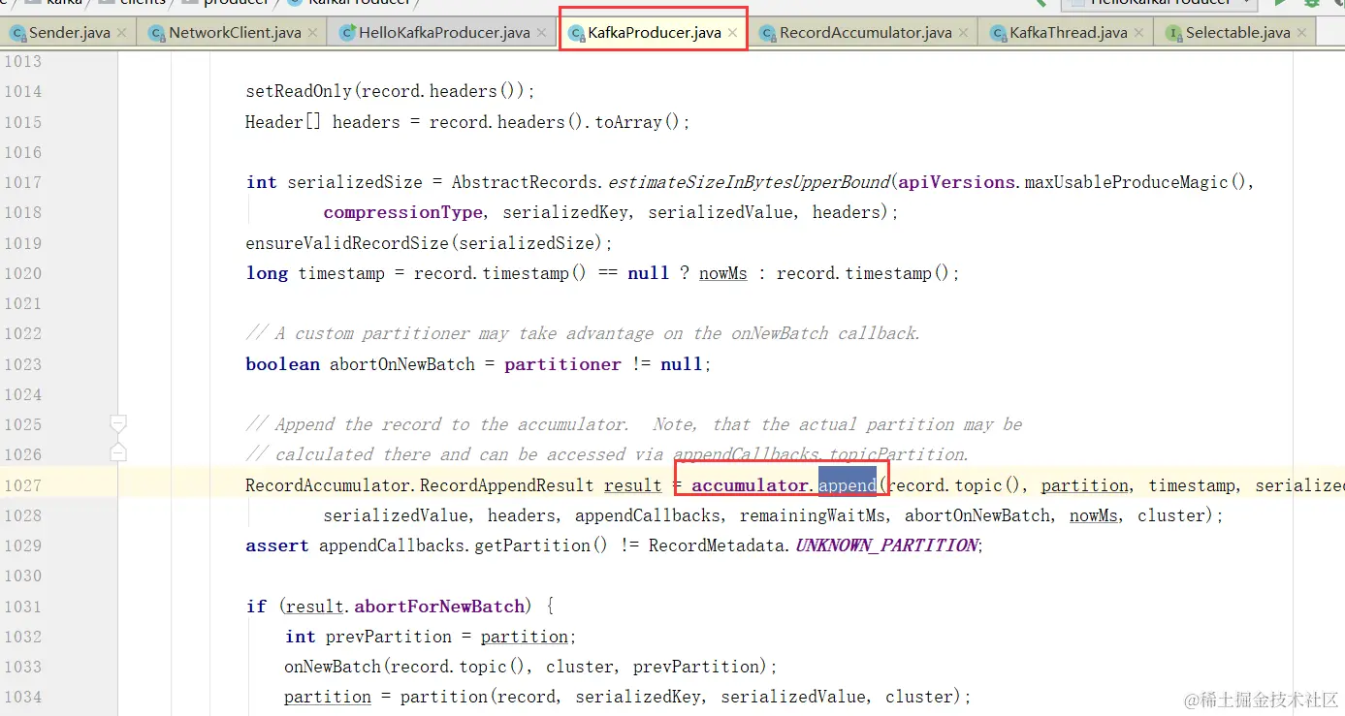The image size is (1345, 716).
Task: Click the RecordAppendResult type name
Action: click(506, 485)
